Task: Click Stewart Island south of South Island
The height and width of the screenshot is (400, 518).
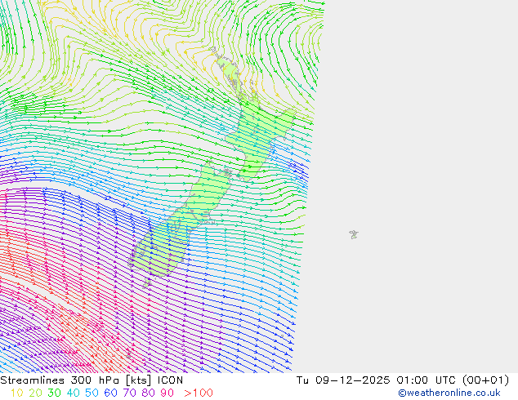Action: 148,282
